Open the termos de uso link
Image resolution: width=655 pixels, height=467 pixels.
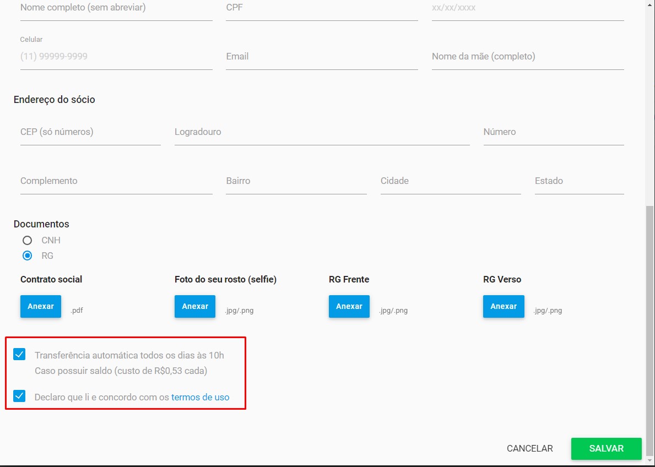pyautogui.click(x=200, y=397)
